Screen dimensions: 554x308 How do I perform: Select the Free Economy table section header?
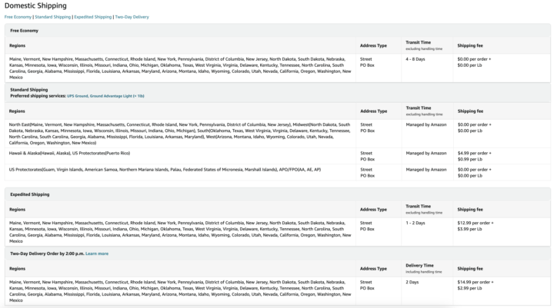(24, 30)
